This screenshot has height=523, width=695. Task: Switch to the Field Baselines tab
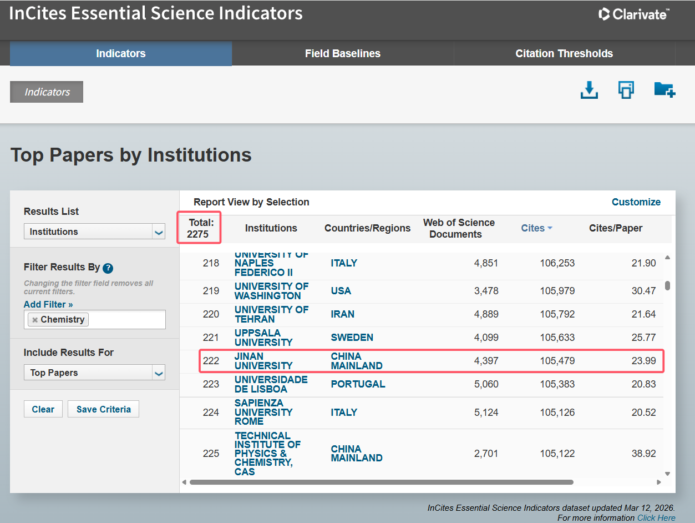click(342, 54)
